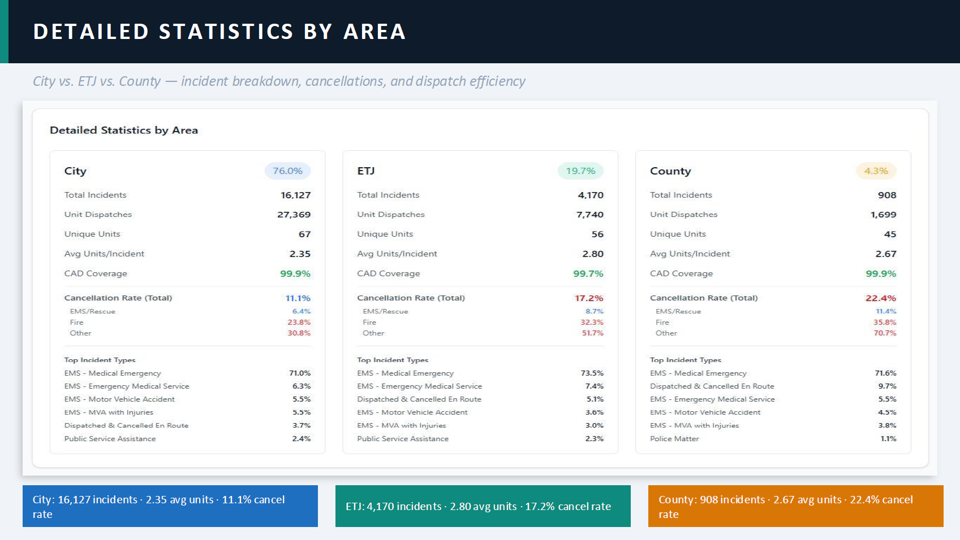The height and width of the screenshot is (540, 960).
Task: Select the orange County summary box
Action: point(795,506)
